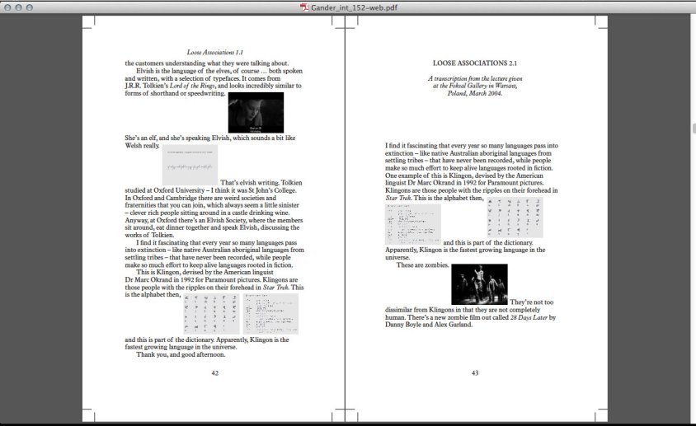Click the line 'This is Klingon, devised by the American linguist'
Viewport: 696px width, 426px height.
tap(205, 272)
